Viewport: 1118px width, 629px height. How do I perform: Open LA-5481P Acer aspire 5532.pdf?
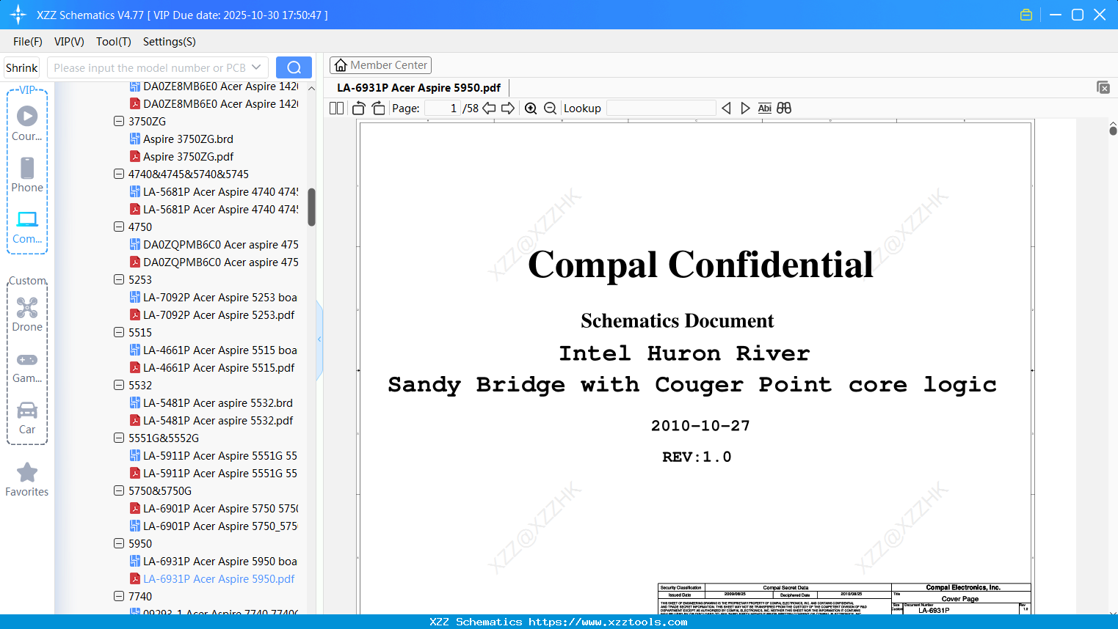point(211,420)
